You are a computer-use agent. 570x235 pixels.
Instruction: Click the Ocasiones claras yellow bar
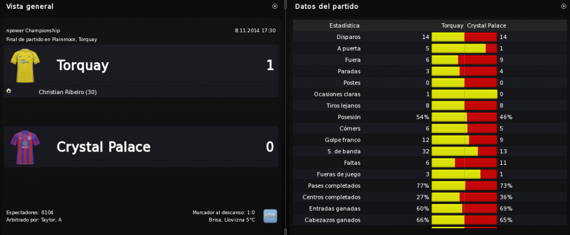click(x=464, y=94)
